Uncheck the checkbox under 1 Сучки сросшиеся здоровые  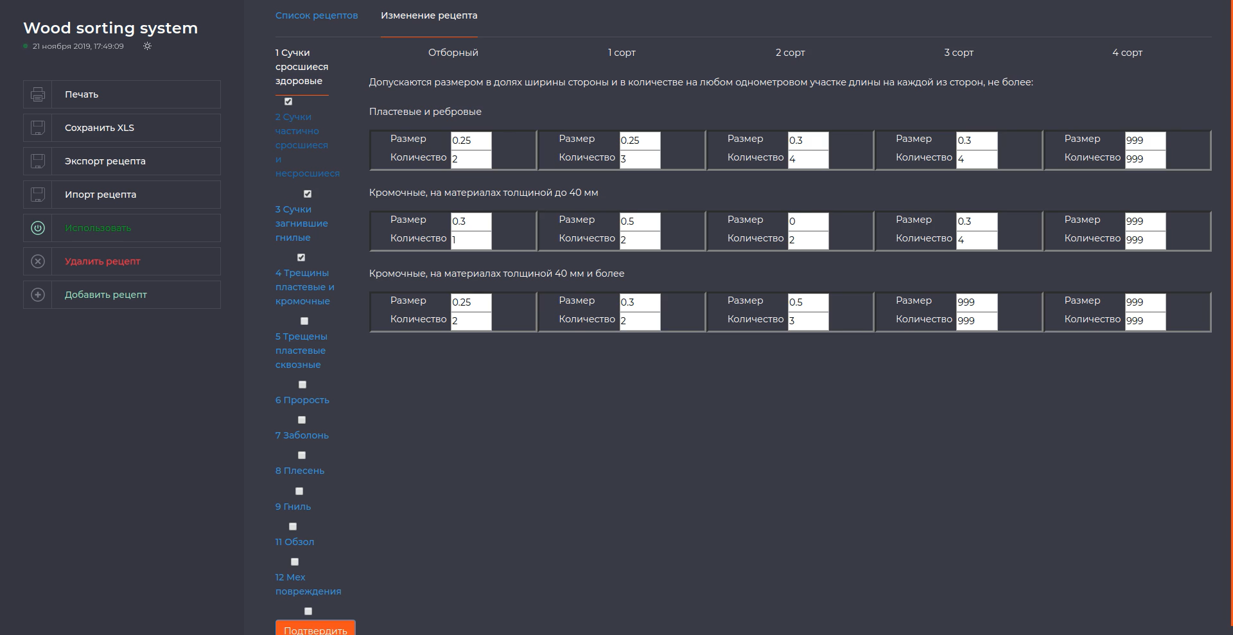288,101
